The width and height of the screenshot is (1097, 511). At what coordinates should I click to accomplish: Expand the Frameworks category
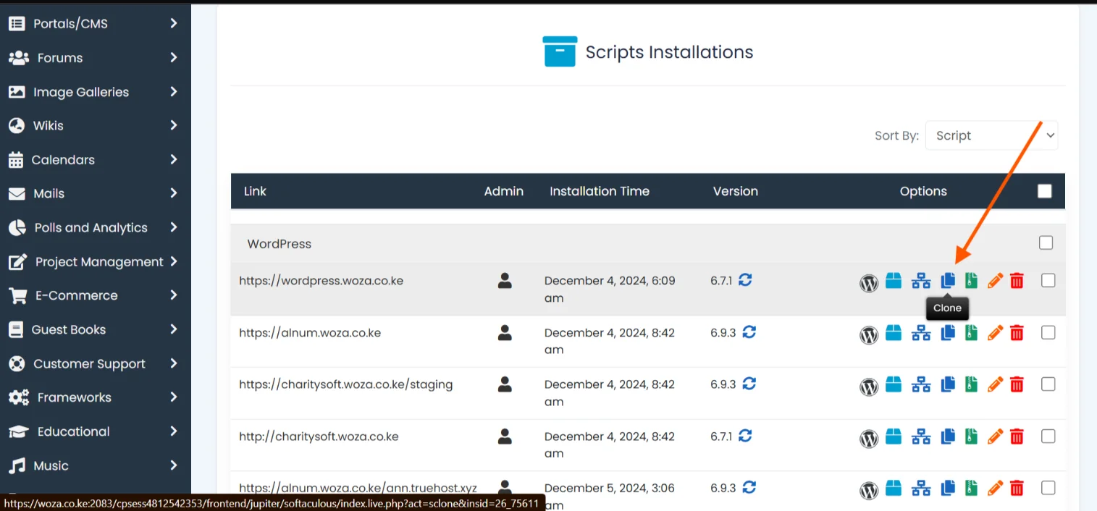72,397
